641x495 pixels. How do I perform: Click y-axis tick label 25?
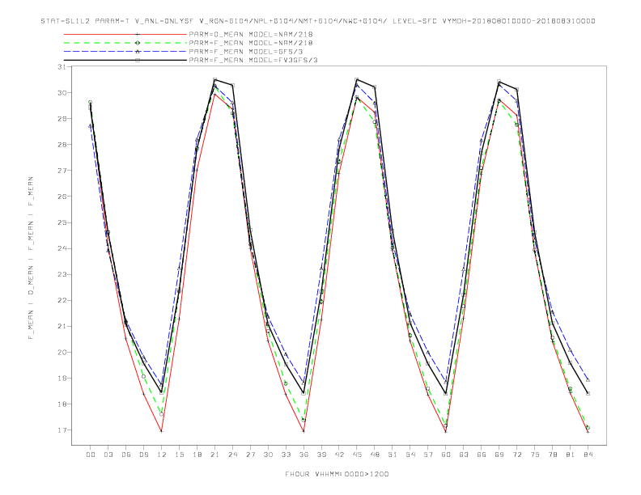click(62, 222)
